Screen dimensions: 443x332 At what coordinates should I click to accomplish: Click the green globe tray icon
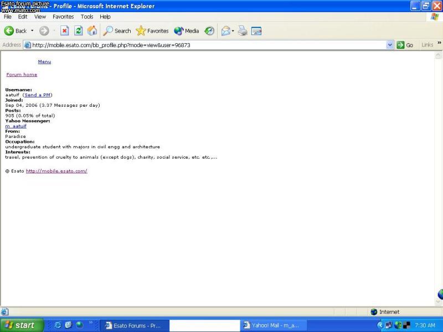point(398,325)
